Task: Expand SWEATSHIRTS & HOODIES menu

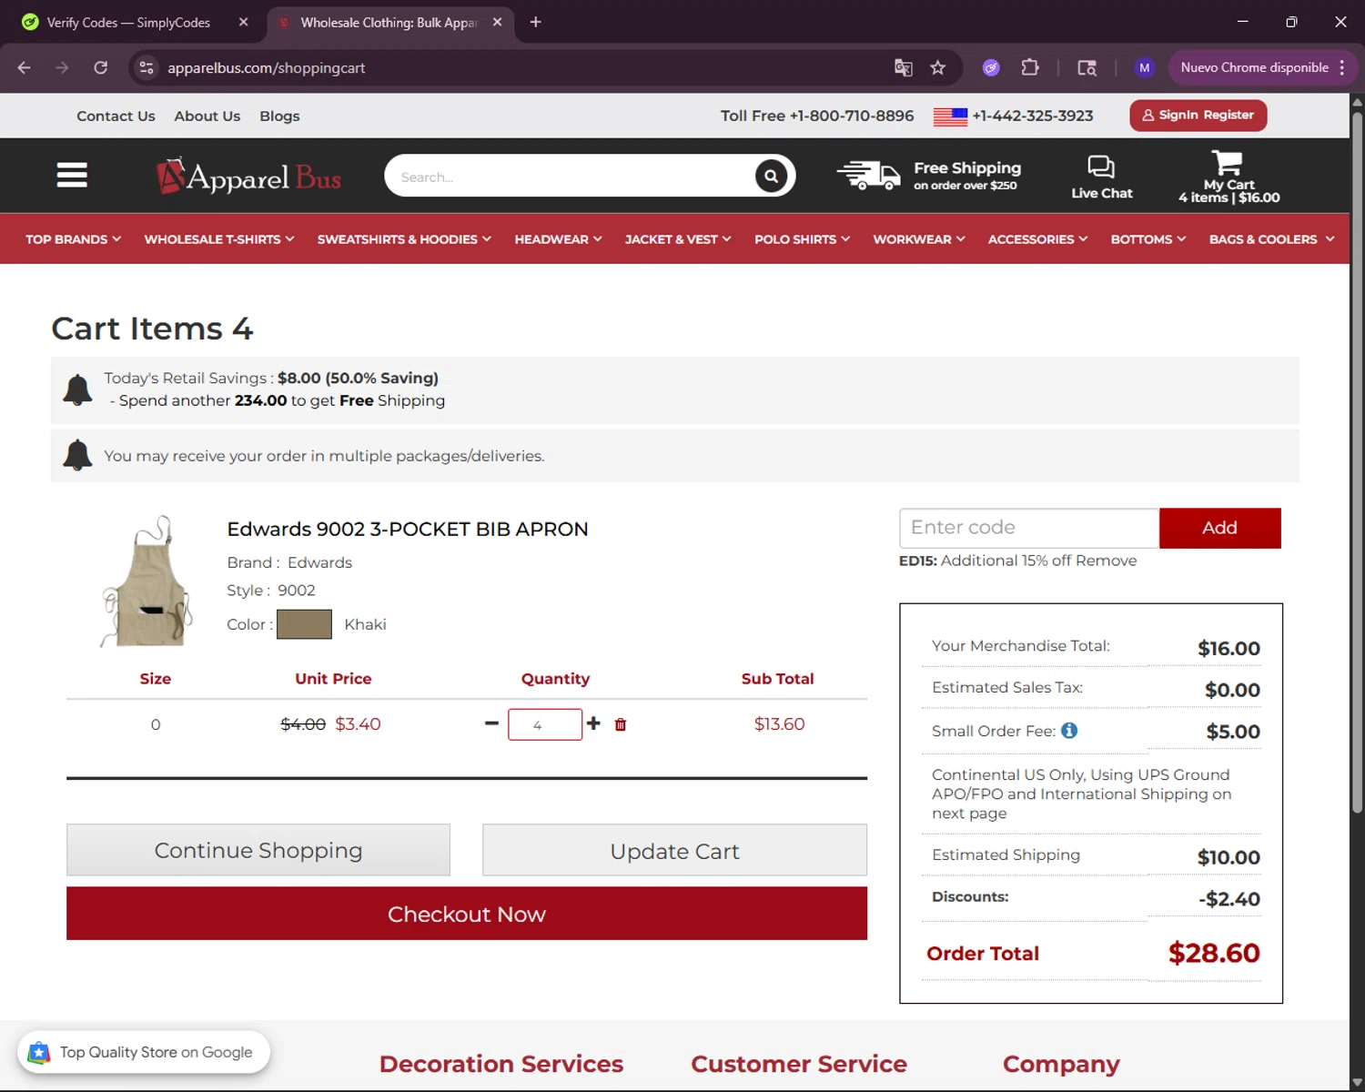Action: click(x=404, y=239)
